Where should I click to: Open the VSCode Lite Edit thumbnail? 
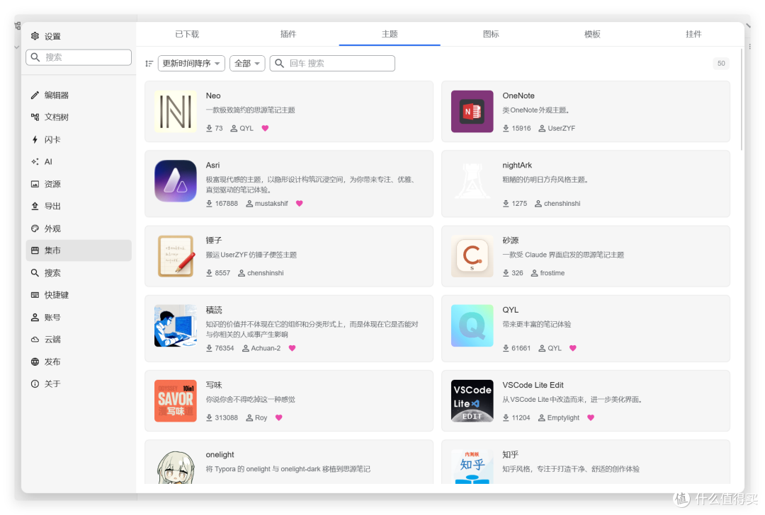click(x=472, y=400)
